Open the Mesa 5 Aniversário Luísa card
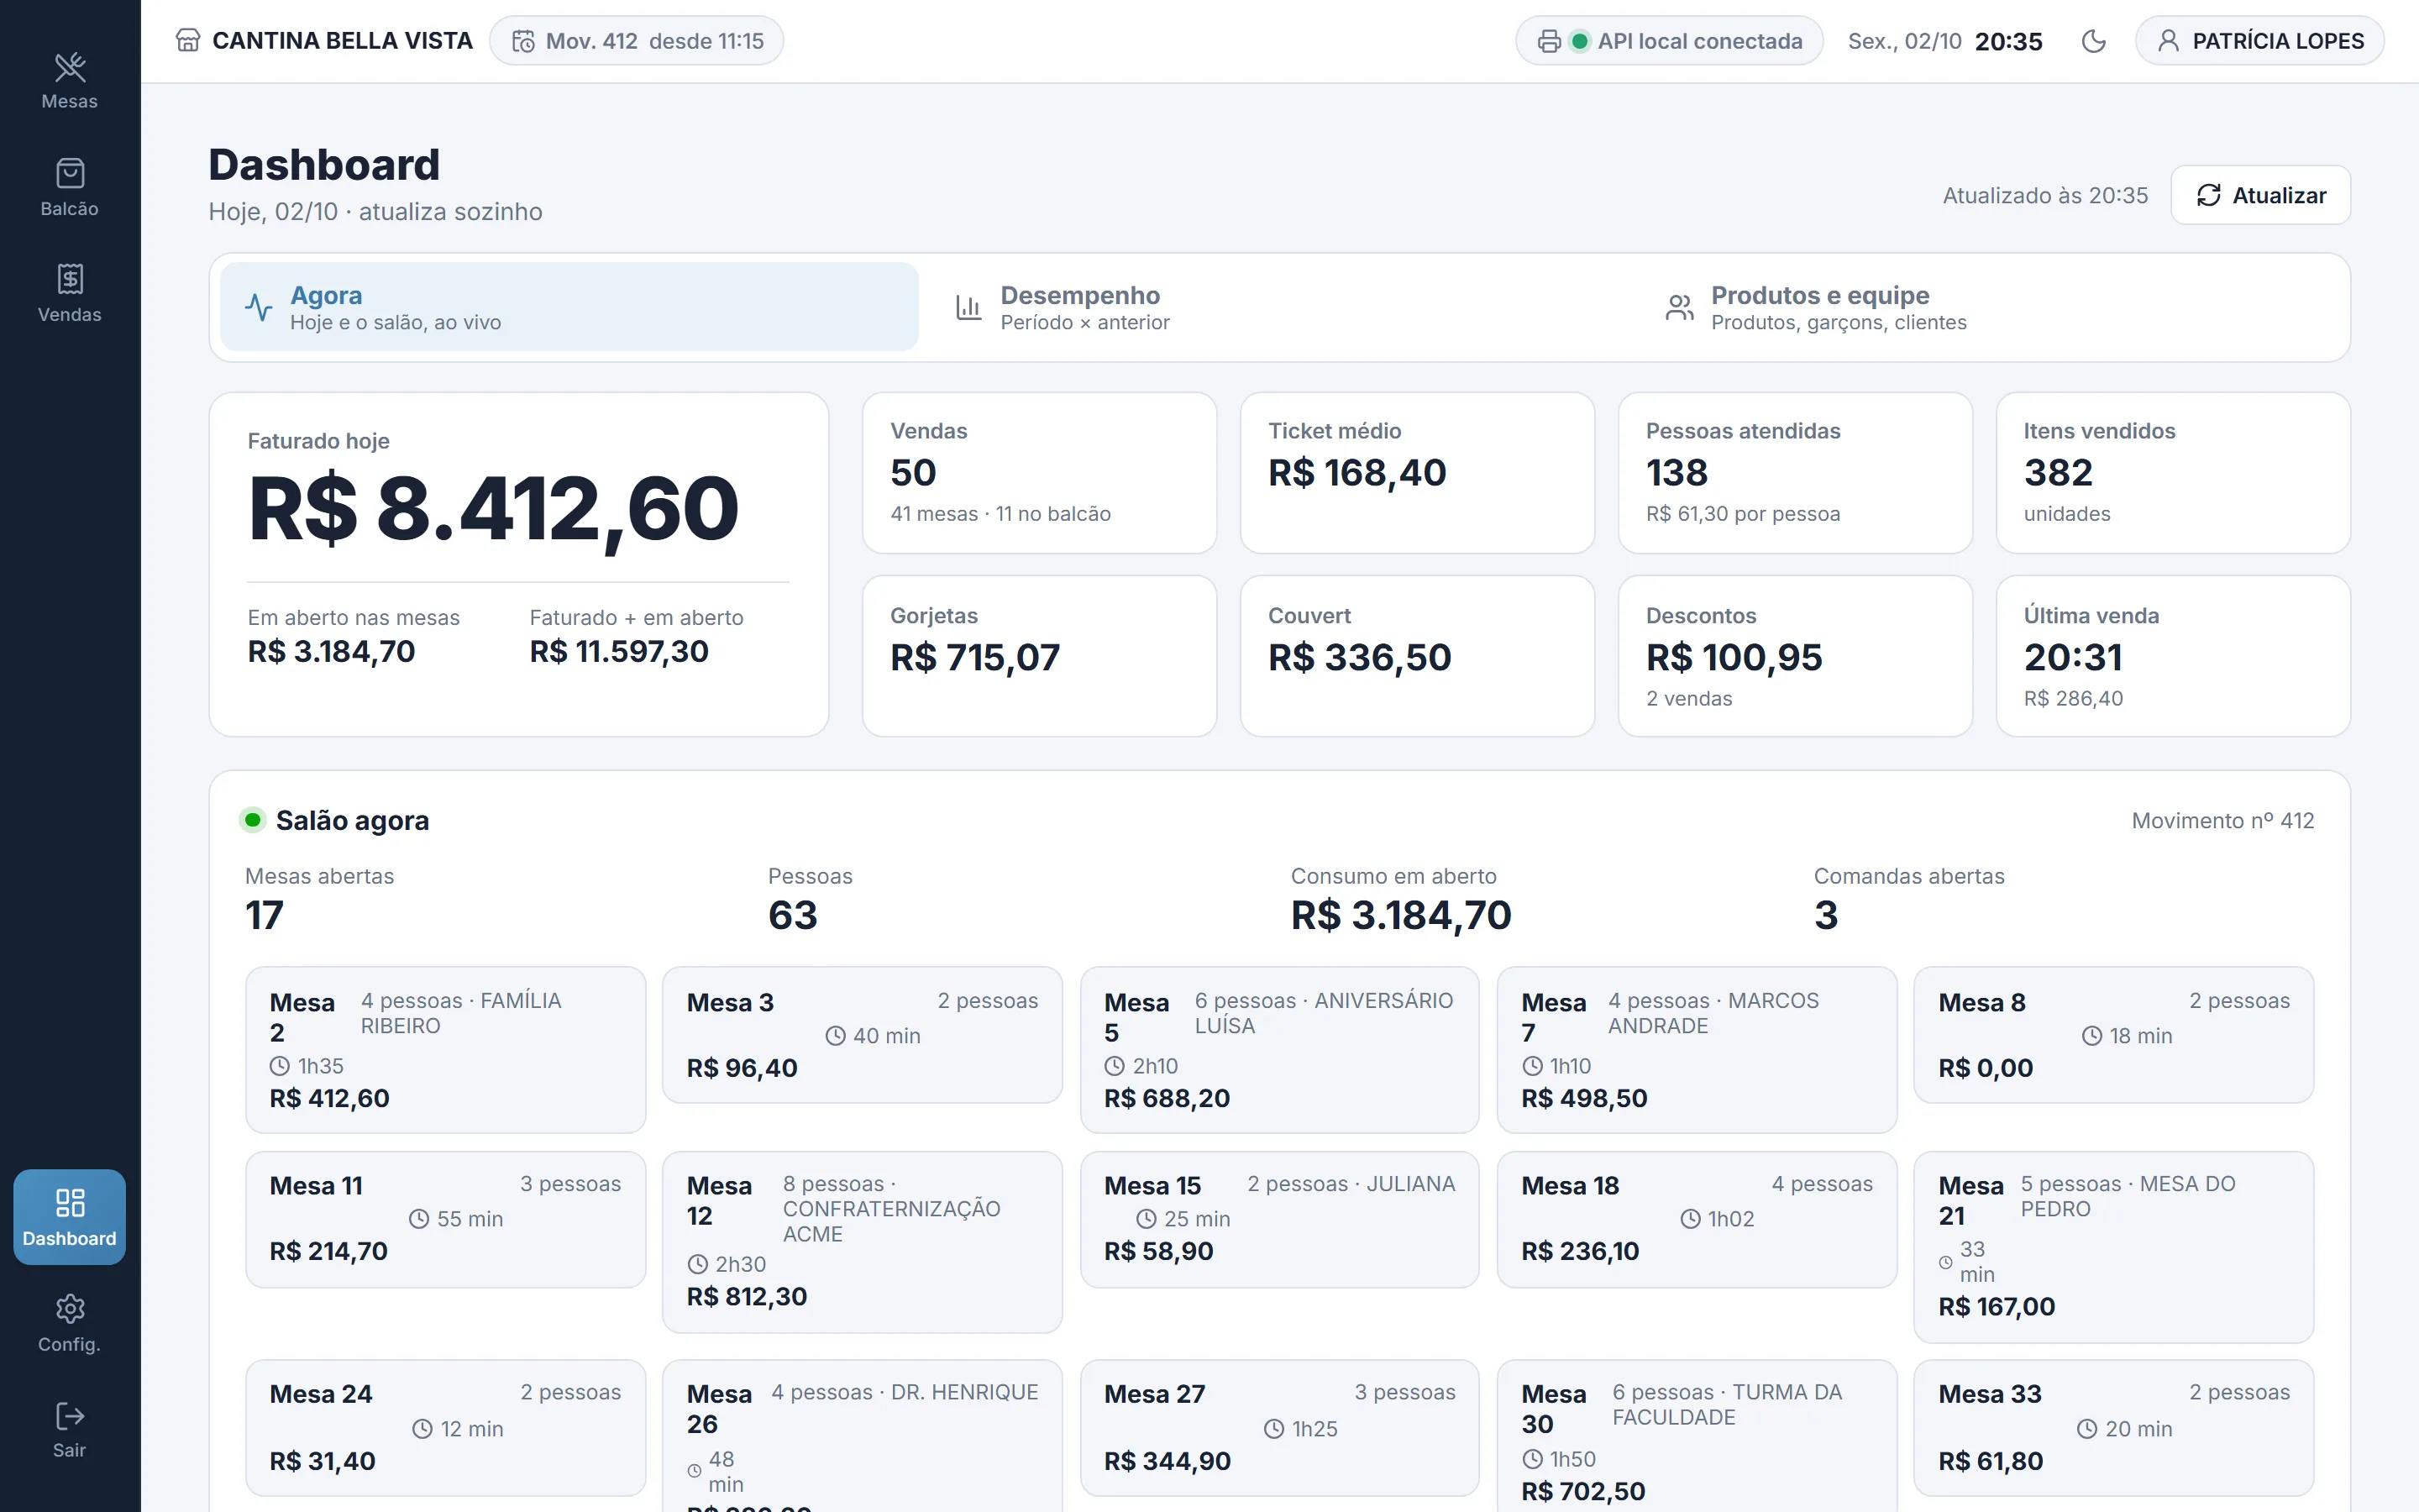The height and width of the screenshot is (1512, 2419). pos(1279,1049)
